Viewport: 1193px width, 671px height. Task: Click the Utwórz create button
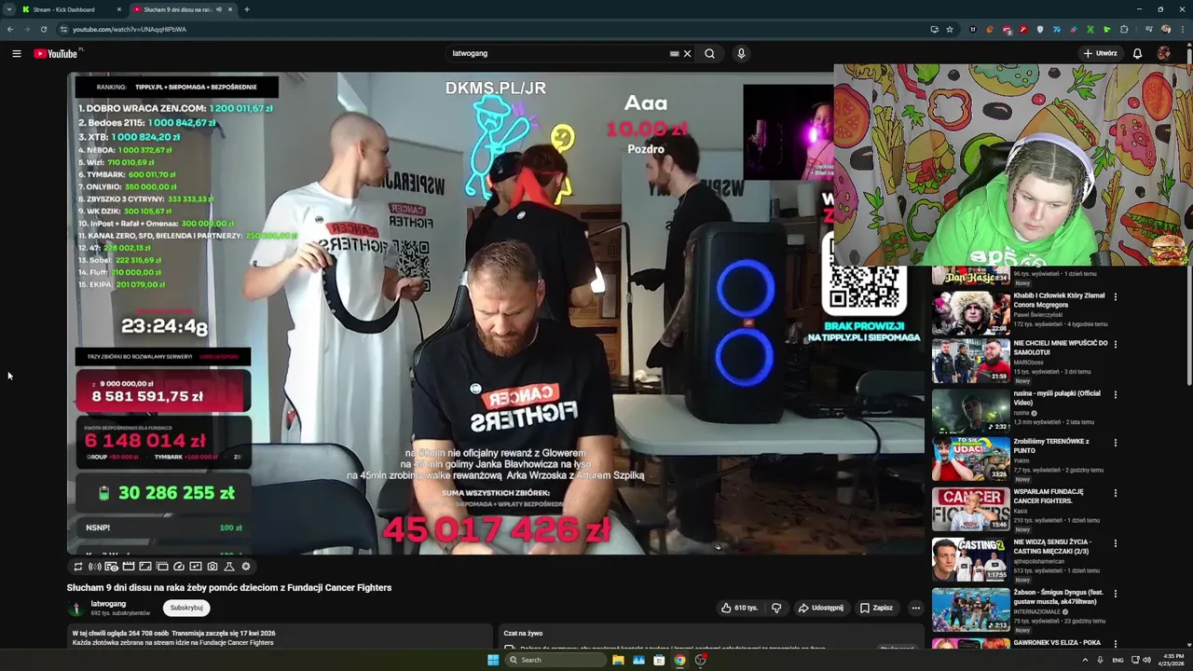click(x=1101, y=53)
